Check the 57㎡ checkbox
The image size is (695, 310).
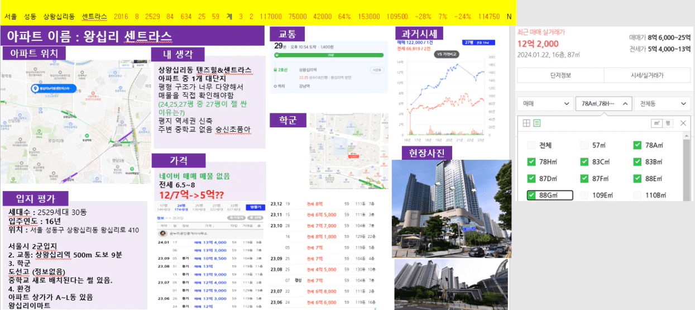(x=584, y=145)
